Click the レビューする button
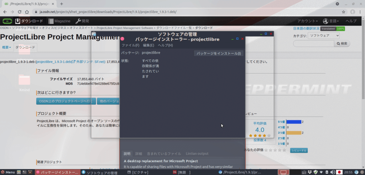Image resolution: width=365 pixels, height=175 pixels. [299, 150]
